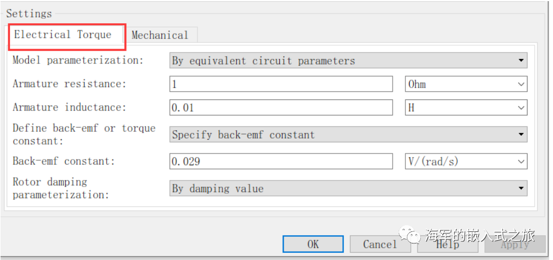The image size is (553, 260).
Task: Click the Model parameterization dropdown arrow
Action: [521, 60]
